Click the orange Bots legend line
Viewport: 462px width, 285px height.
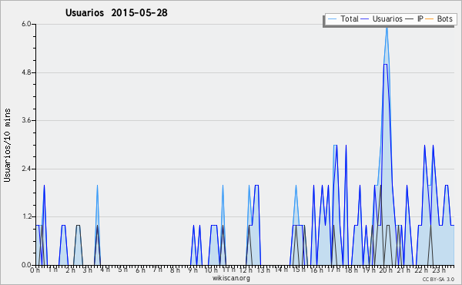[430, 19]
